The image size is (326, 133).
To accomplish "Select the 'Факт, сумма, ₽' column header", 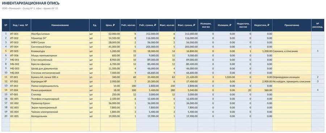I will 187,25.
